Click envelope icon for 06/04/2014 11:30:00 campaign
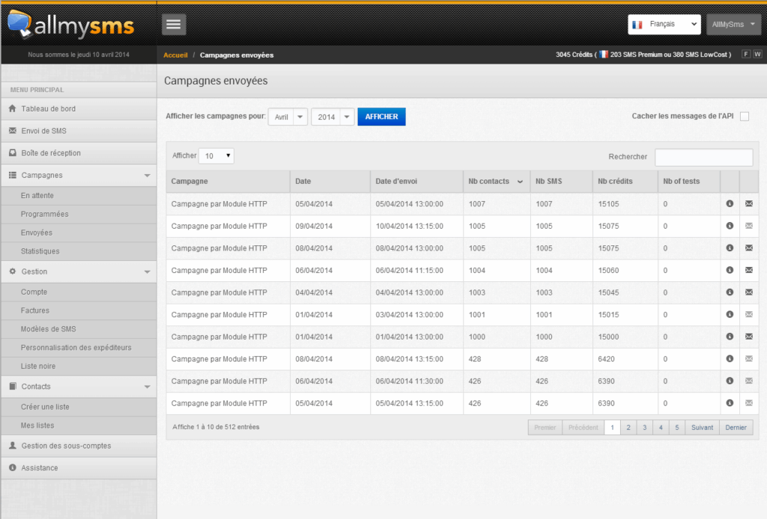The width and height of the screenshot is (767, 519). click(749, 381)
